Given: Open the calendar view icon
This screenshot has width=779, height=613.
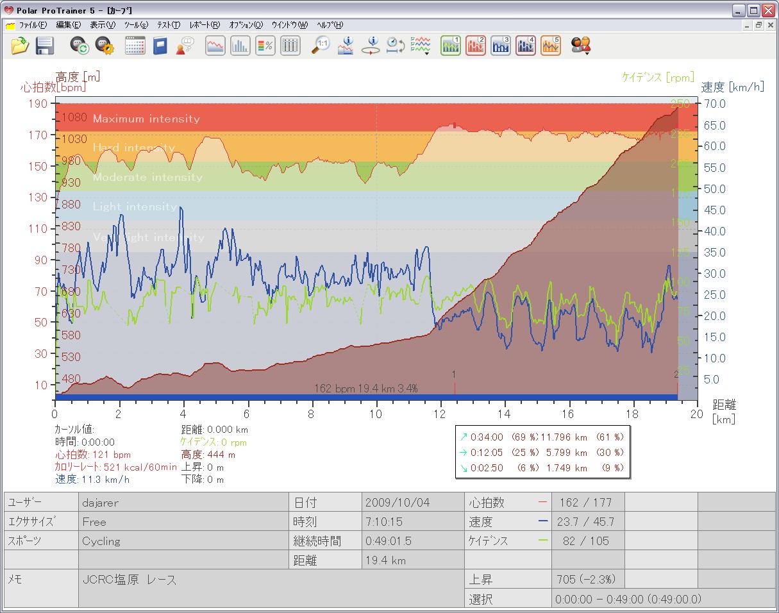Looking at the screenshot, I should pyautogui.click(x=135, y=46).
